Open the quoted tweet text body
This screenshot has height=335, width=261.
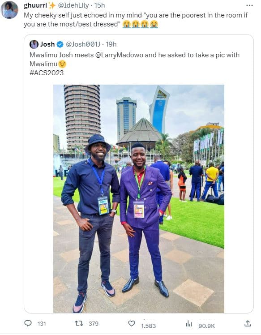(x=135, y=64)
